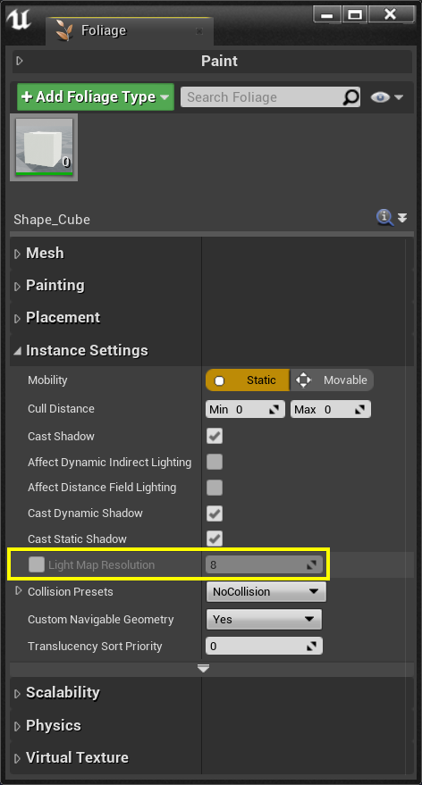Viewport: 422px width, 785px height.
Task: Open the Collision Presets NoCollision dropdown
Action: [266, 592]
